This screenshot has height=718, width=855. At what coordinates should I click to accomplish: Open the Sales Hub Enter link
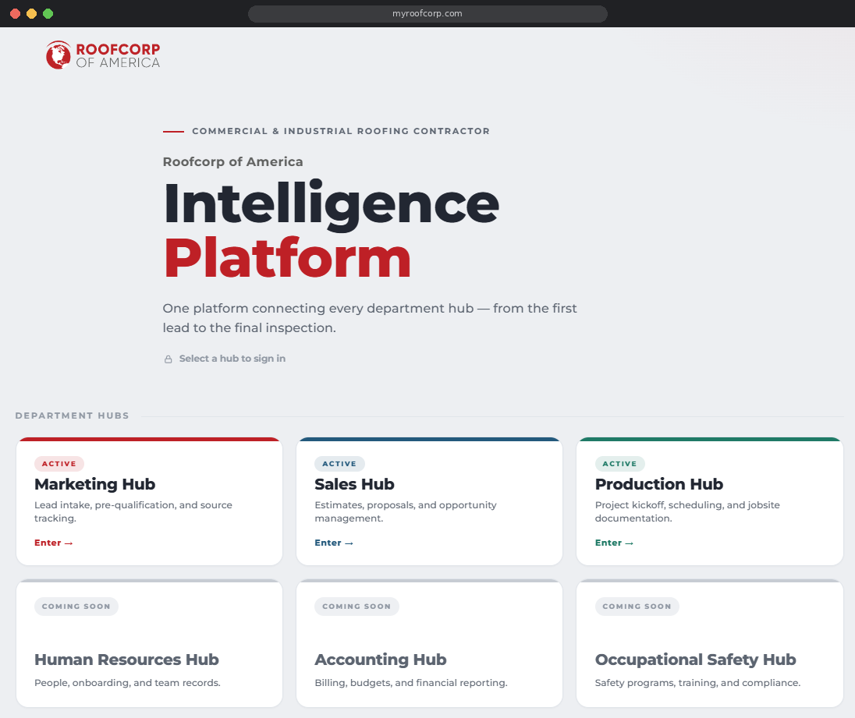pos(334,543)
